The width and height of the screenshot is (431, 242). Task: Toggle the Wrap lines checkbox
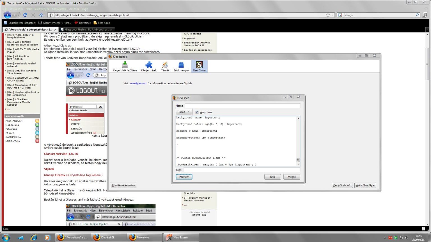coord(197,112)
